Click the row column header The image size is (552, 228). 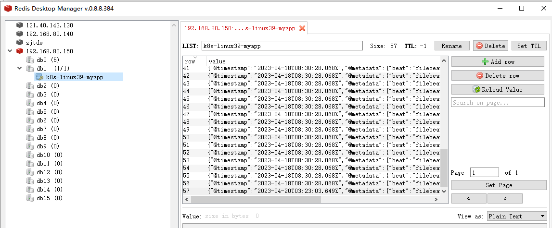pyautogui.click(x=195, y=61)
